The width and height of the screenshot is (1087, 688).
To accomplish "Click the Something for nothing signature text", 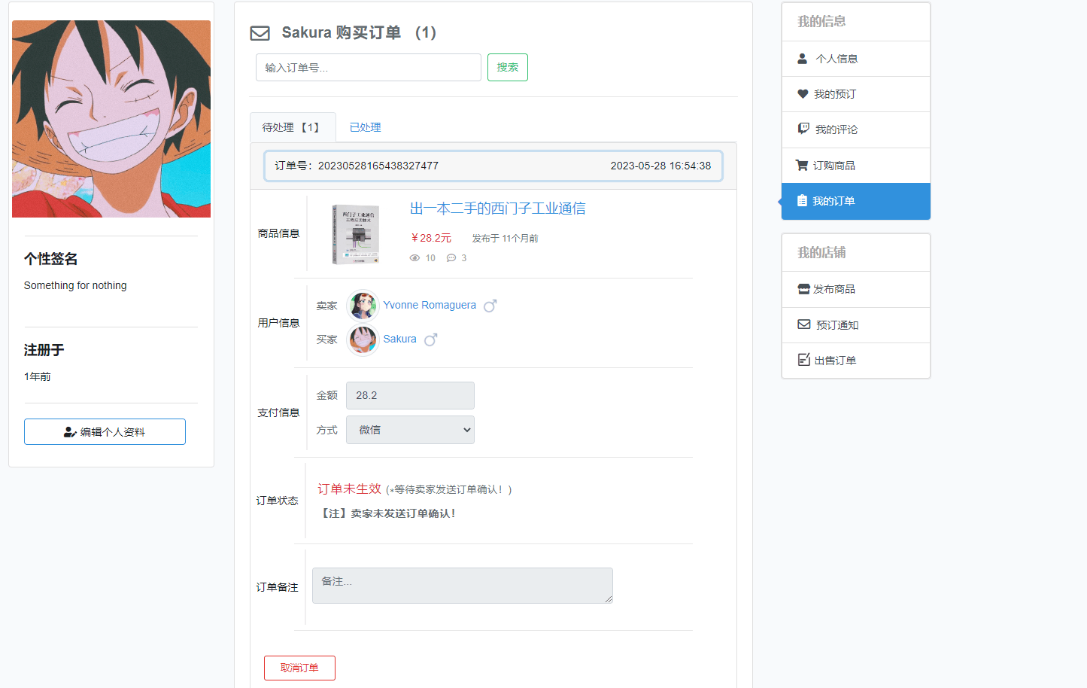I will pos(75,285).
